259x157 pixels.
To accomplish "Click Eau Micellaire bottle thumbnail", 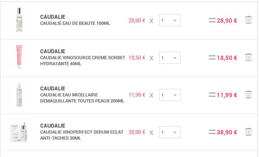I will click(x=19, y=94).
